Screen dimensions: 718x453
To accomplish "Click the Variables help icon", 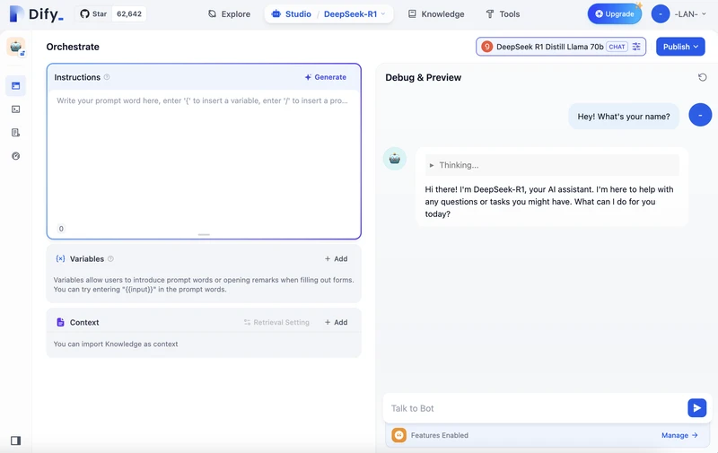I will point(110,258).
